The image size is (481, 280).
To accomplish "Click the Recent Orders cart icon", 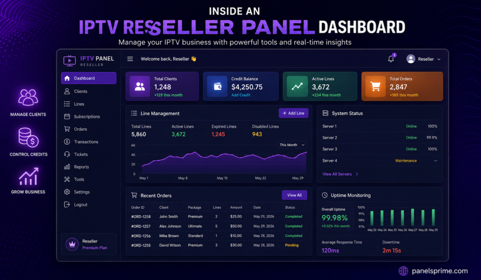I will [134, 195].
